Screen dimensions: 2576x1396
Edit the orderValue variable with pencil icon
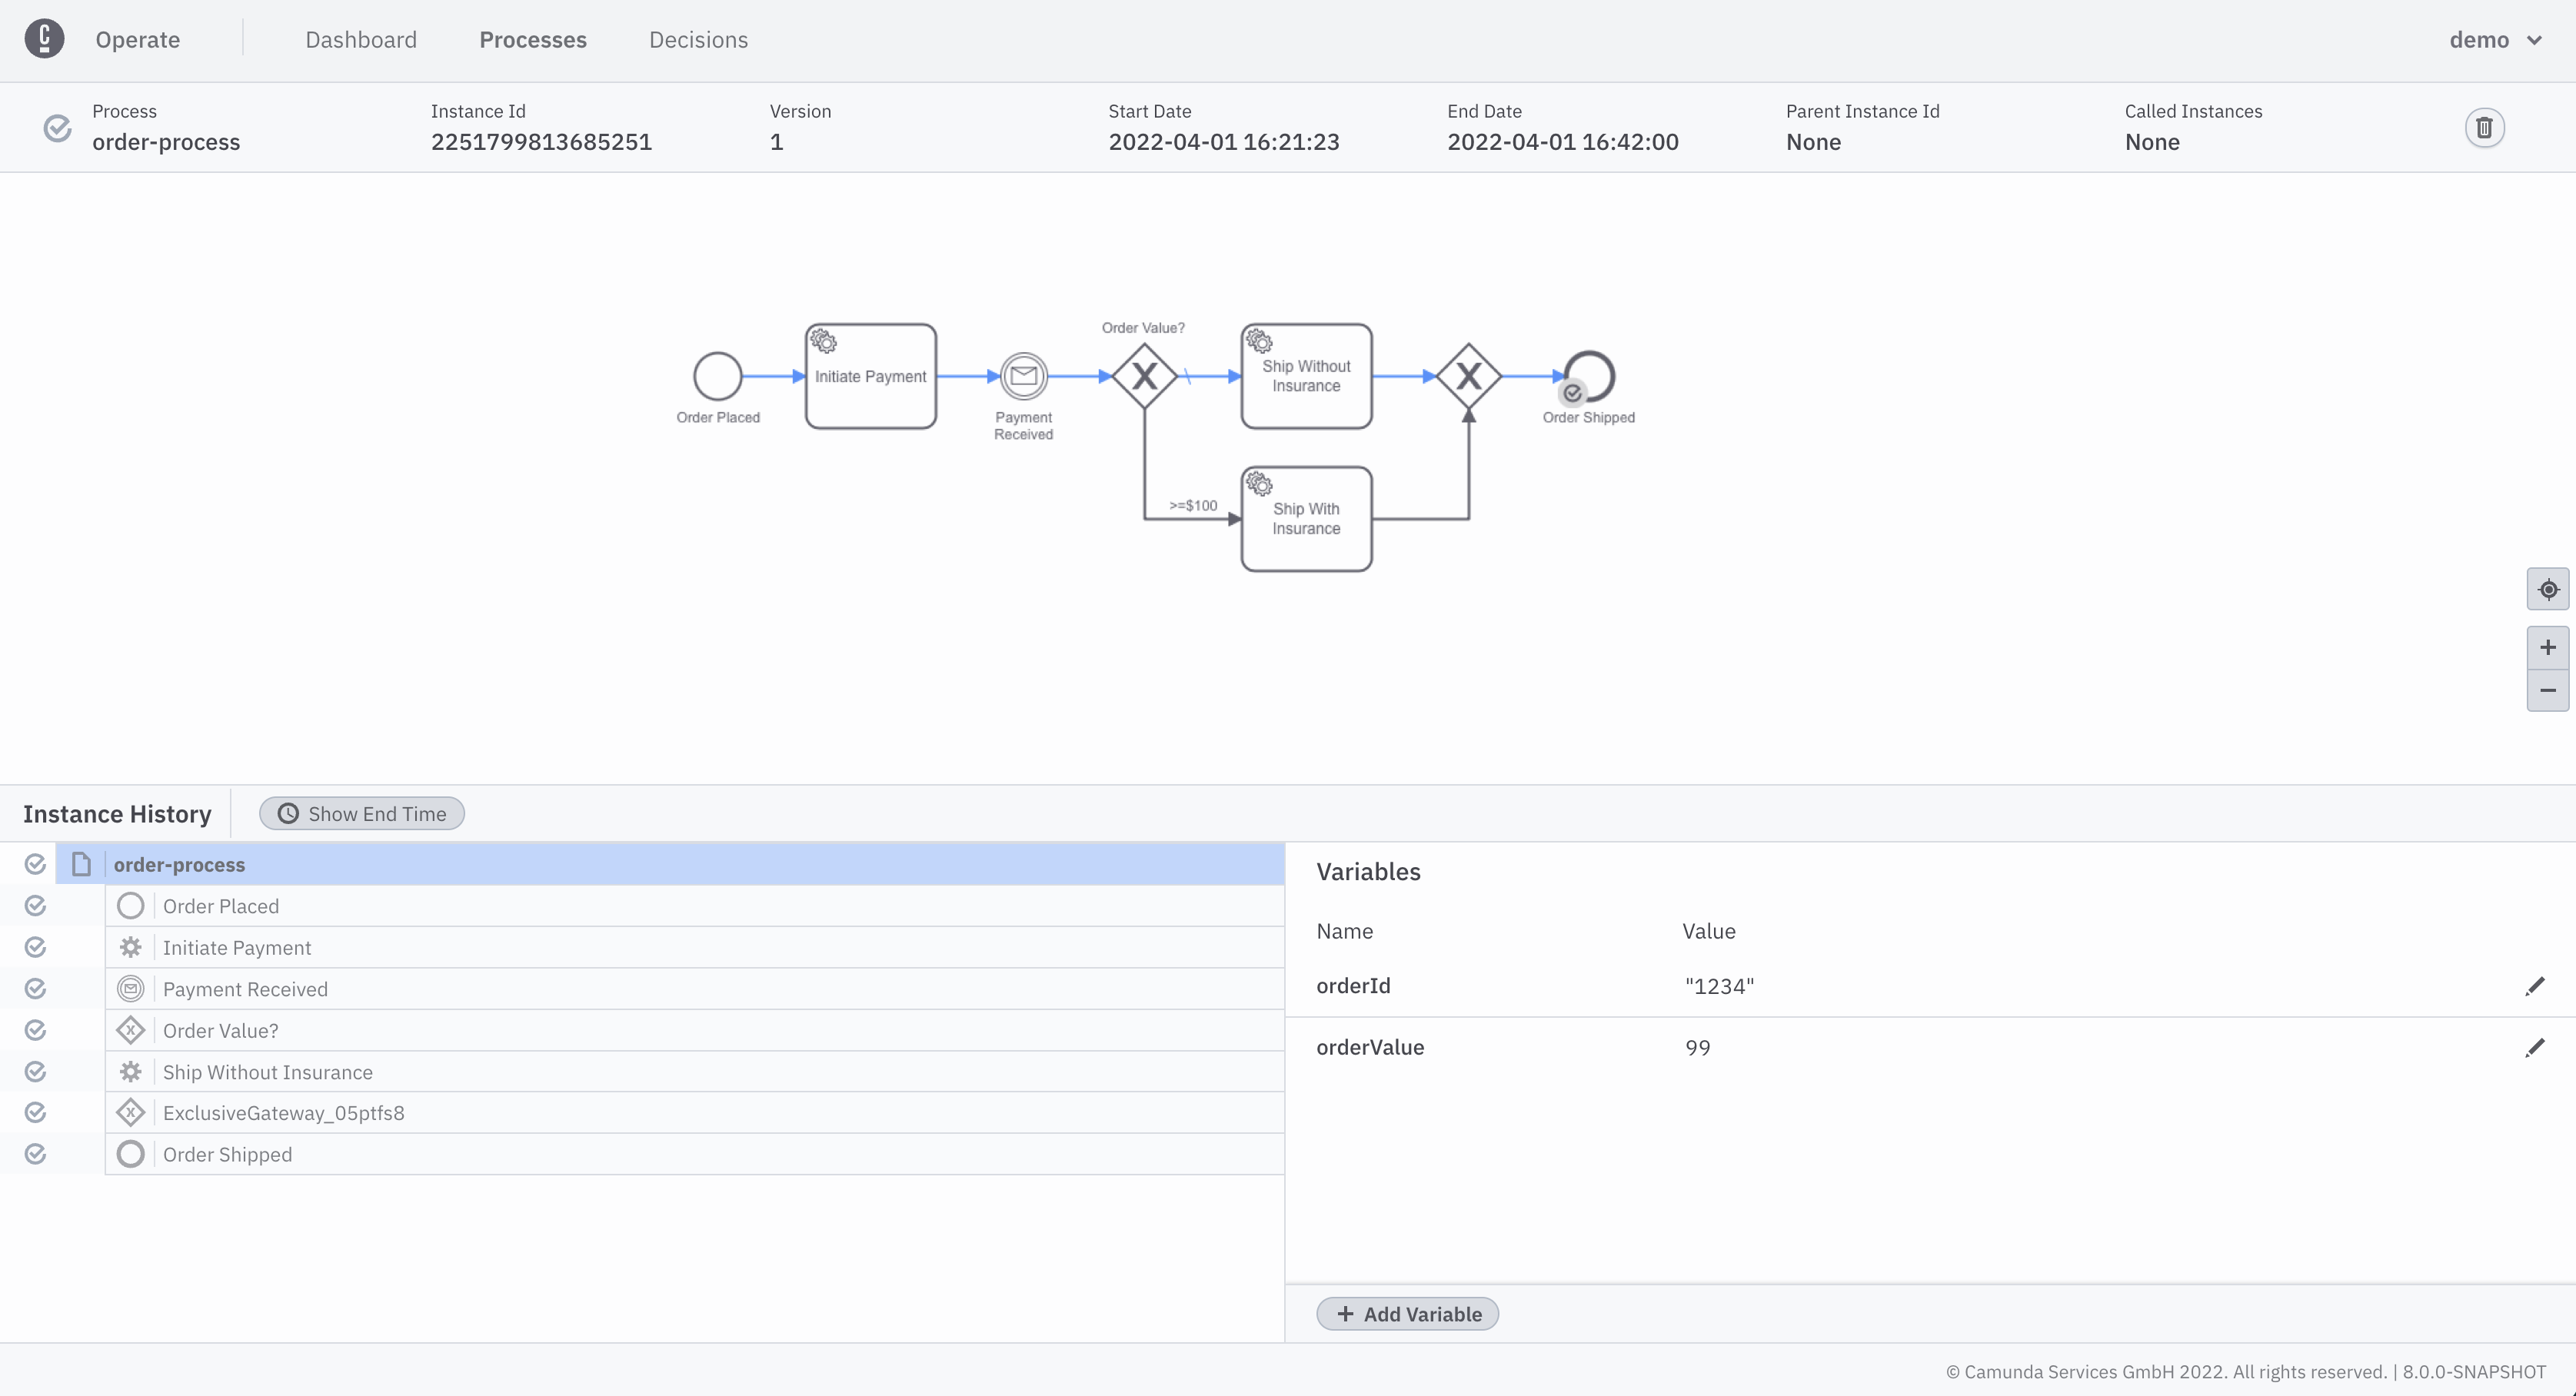tap(2536, 1047)
